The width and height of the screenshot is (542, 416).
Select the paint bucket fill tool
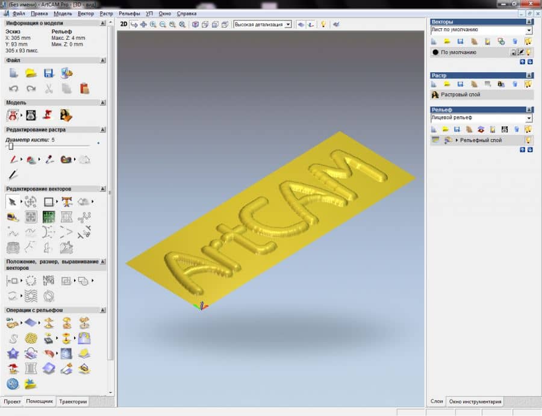click(31, 160)
